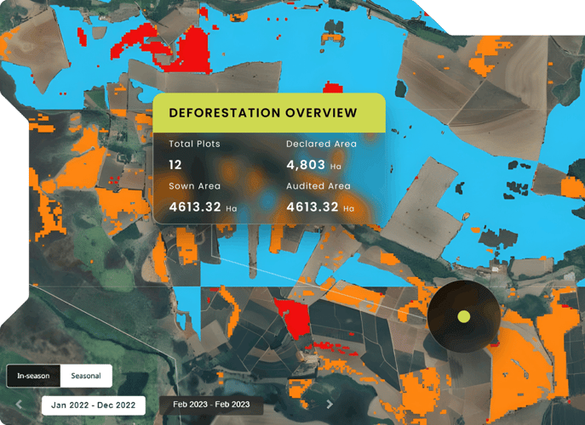Click the Audited Area label
585x425 pixels.
[x=318, y=186]
